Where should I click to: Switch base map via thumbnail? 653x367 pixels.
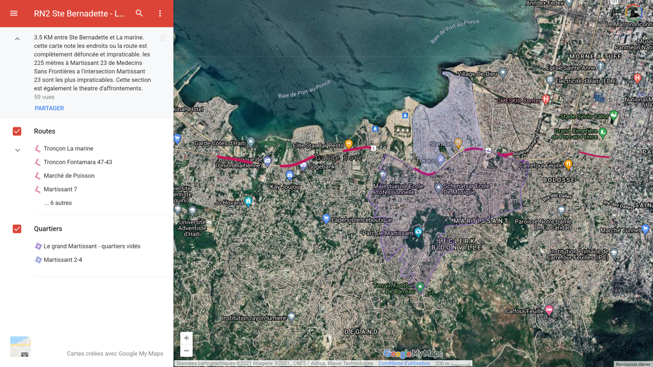pos(20,347)
